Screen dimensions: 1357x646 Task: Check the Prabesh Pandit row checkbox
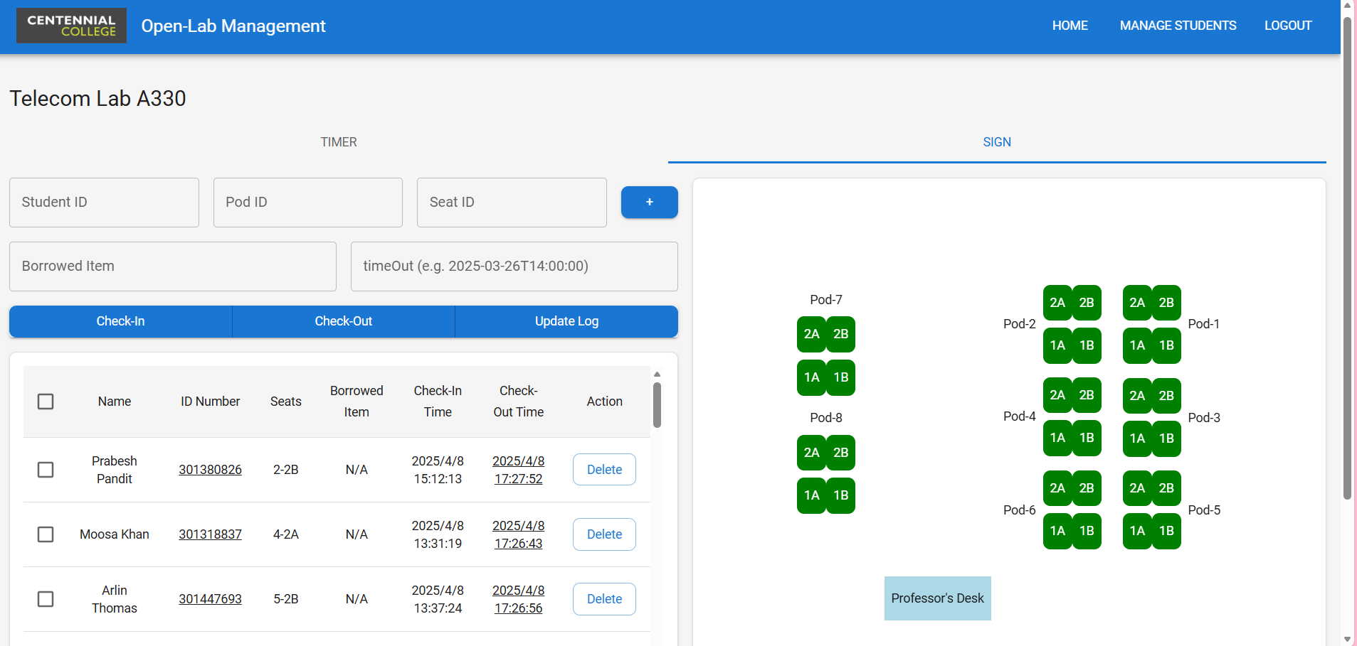pyautogui.click(x=46, y=470)
